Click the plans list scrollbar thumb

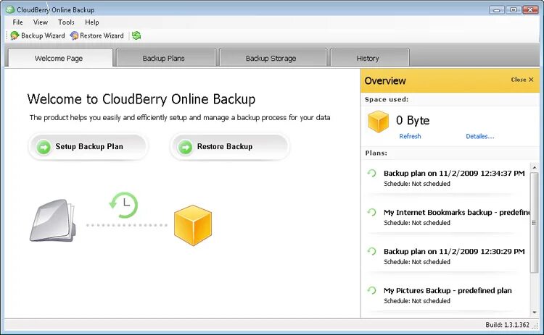pyautogui.click(x=535, y=222)
